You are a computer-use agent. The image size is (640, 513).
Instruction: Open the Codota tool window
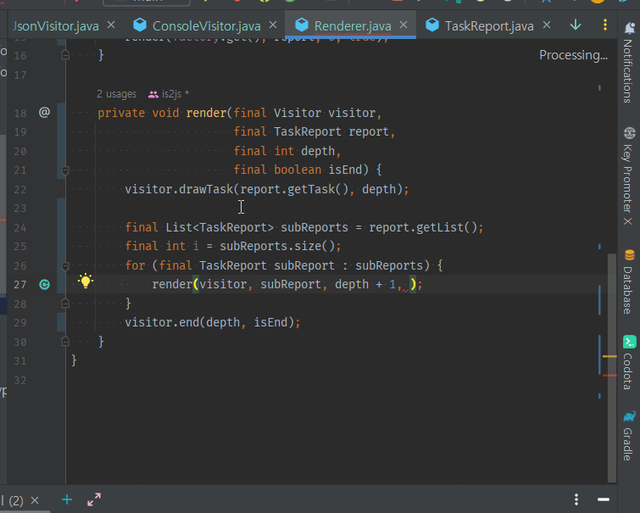coord(629,363)
